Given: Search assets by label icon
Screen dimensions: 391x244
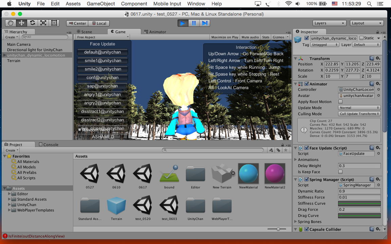Looking at the screenshot, I should click(278, 150).
